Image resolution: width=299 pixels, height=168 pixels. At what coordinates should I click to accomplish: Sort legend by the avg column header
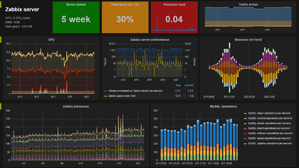(x=178, y=86)
